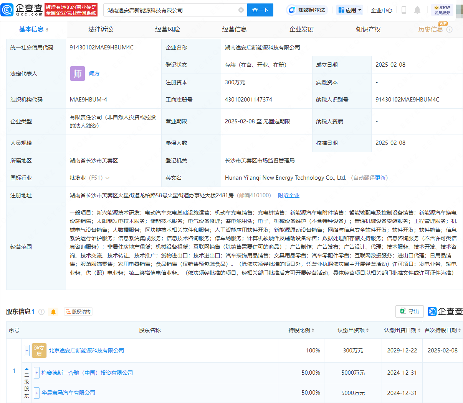Viewport: 463px width, 403px height.
Task: Expand the 批发业 (F51) industry chevron
Action: pos(107,178)
